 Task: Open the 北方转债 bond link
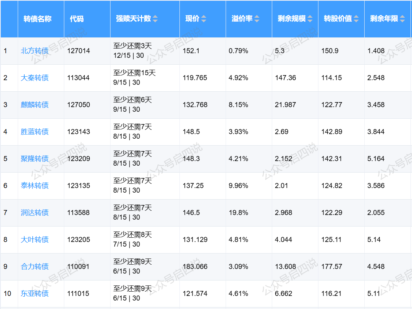(35, 51)
